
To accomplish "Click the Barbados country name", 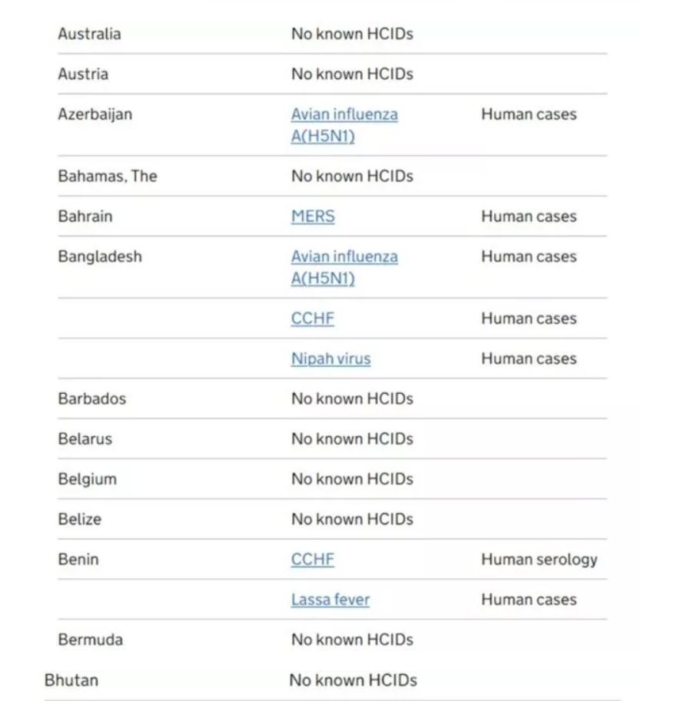I will pos(91,398).
